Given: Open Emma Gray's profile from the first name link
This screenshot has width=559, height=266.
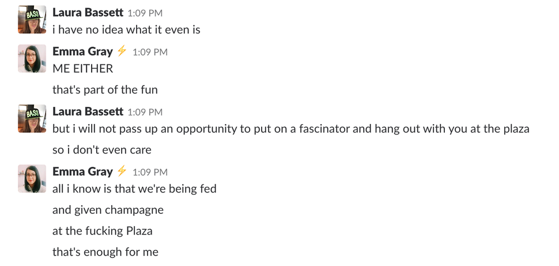Looking at the screenshot, I should 82,52.
